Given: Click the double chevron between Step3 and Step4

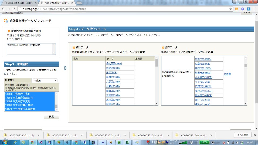Looking at the screenshot, I should pos(65,68).
